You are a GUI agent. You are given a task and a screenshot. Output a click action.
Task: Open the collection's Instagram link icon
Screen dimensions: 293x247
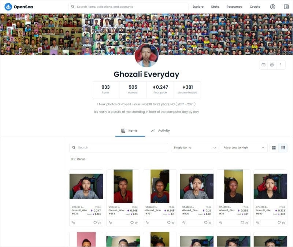[272, 65]
